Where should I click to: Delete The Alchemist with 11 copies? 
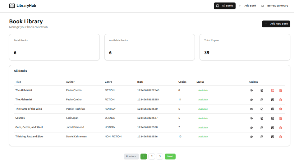click(281, 100)
